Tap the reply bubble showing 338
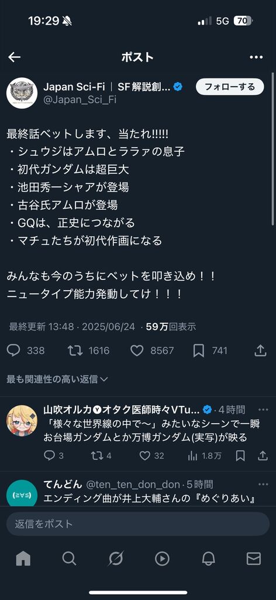The height and width of the screenshot is (600, 276). click(x=26, y=350)
